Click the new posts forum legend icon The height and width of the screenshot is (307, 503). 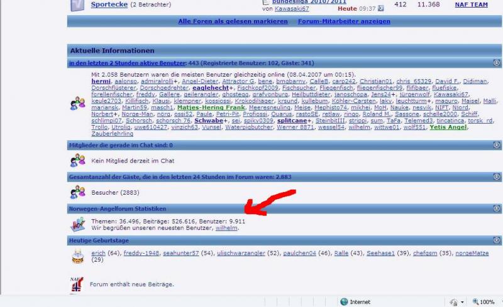(x=77, y=284)
